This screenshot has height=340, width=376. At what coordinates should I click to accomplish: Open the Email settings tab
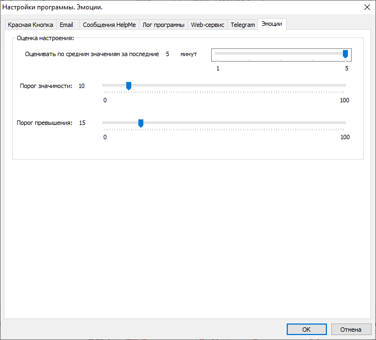pyautogui.click(x=66, y=25)
